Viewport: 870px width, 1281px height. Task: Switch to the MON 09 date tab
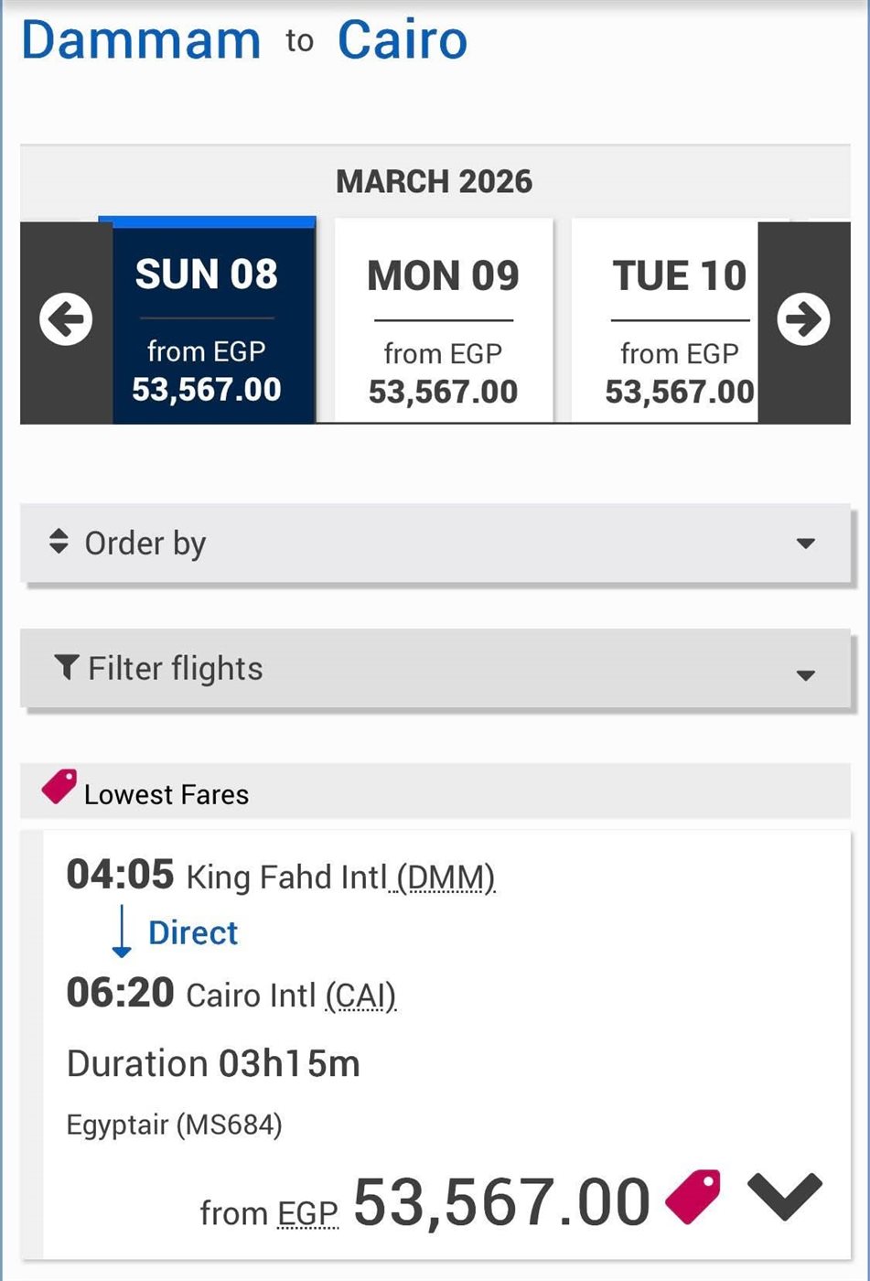point(444,322)
